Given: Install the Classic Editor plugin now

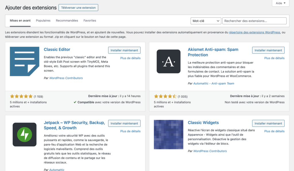Looking at the screenshot, I should 124,50.
